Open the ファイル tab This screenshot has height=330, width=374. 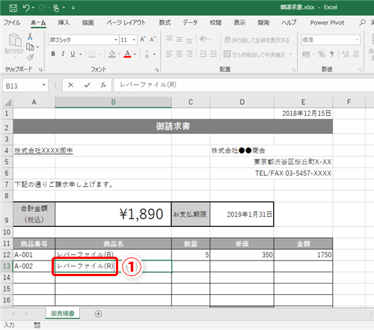(x=12, y=22)
